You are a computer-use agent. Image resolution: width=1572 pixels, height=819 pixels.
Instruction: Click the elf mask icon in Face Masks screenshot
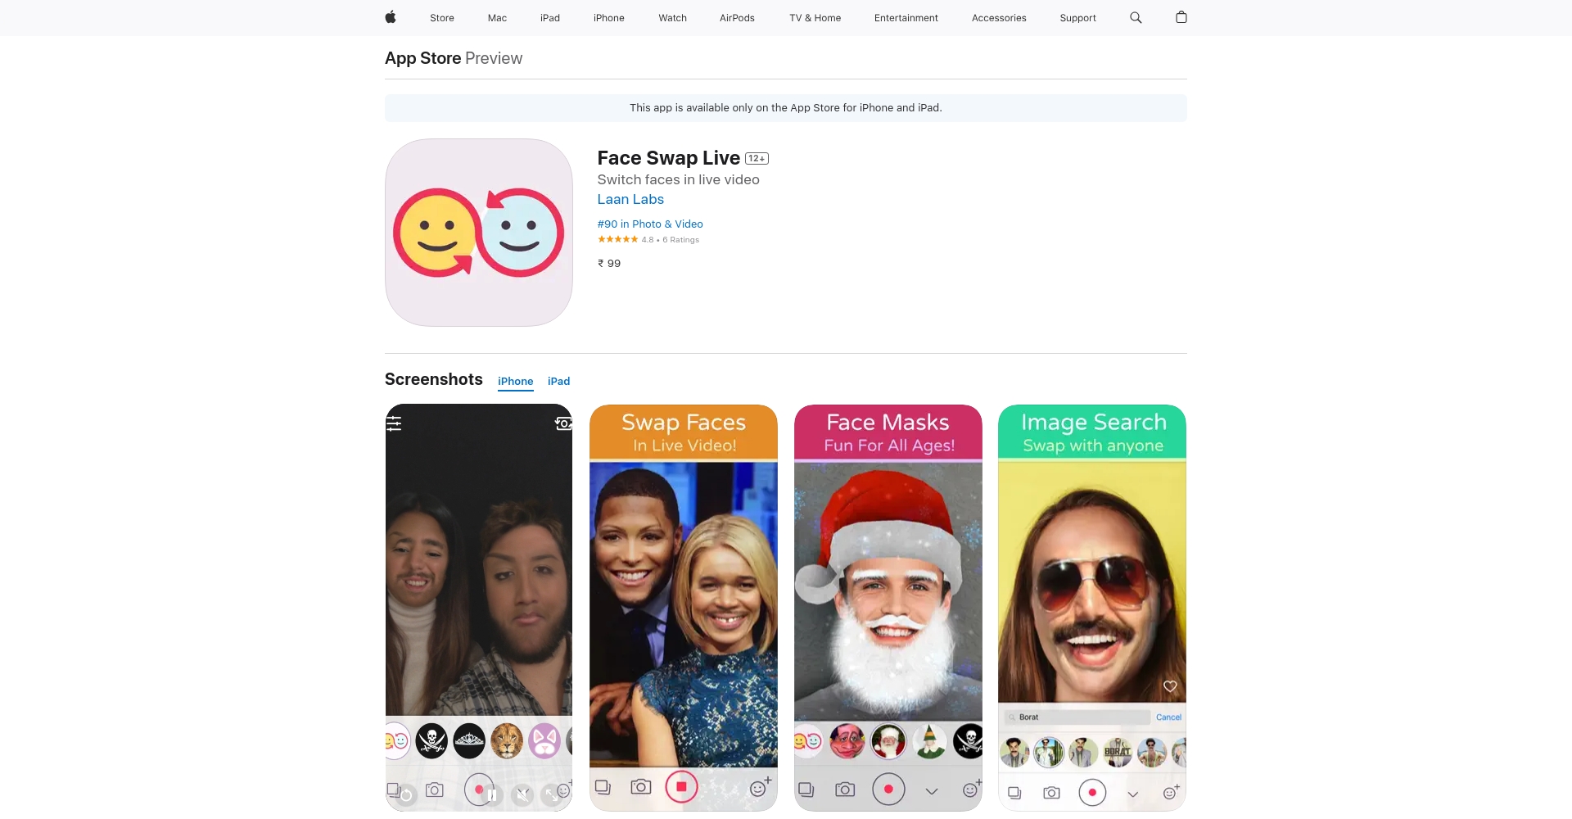pos(929,741)
